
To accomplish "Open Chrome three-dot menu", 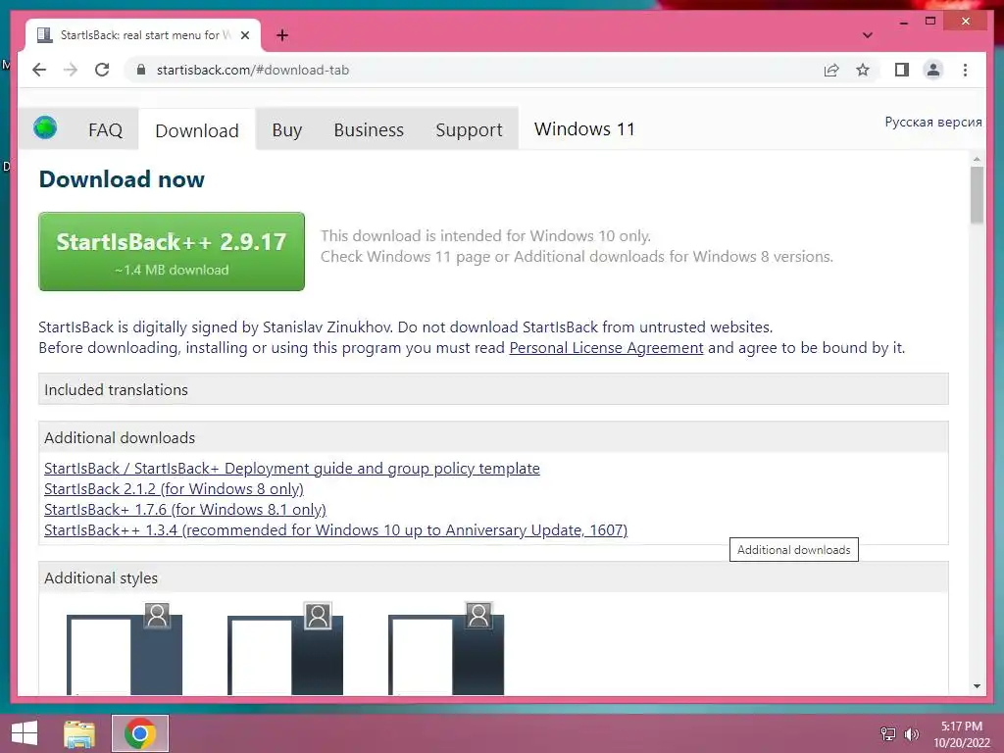I will tap(965, 70).
